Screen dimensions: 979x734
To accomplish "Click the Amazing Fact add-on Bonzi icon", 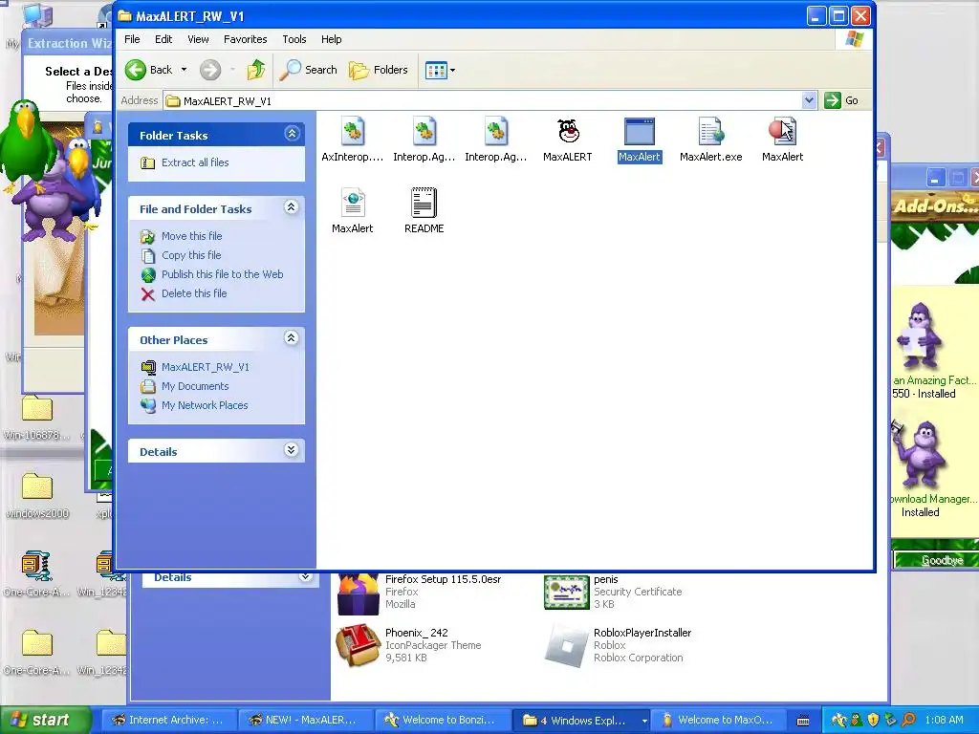I will (921, 335).
